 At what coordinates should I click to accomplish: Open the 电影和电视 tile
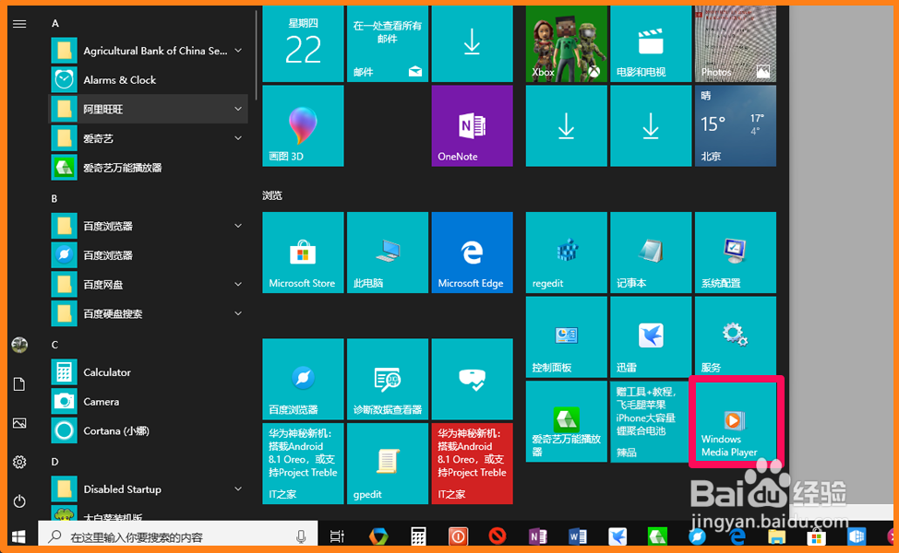650,43
